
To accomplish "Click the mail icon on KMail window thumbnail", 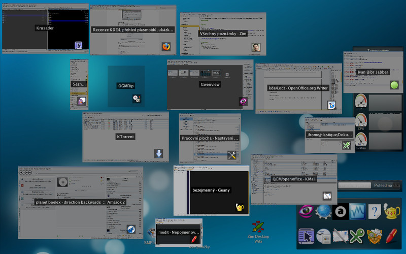I will 327,196.
